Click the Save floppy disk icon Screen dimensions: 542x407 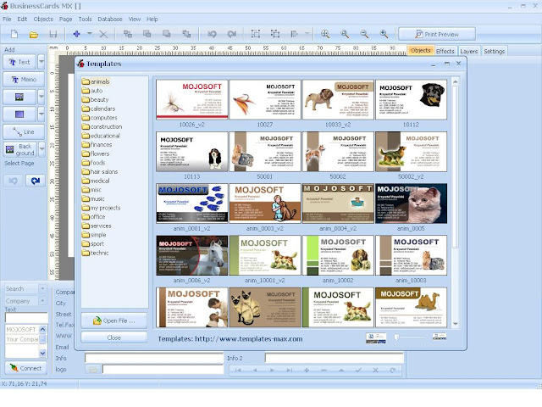pos(53,34)
